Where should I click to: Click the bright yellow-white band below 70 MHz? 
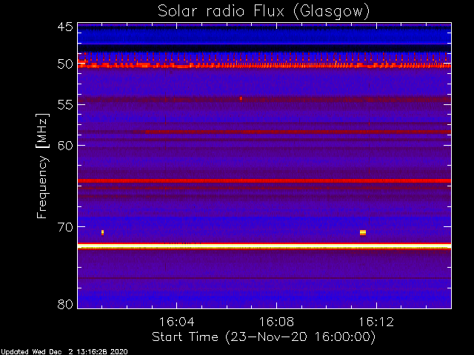coord(264,246)
